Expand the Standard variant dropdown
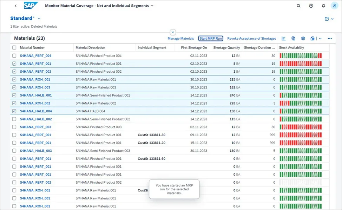 (39, 19)
